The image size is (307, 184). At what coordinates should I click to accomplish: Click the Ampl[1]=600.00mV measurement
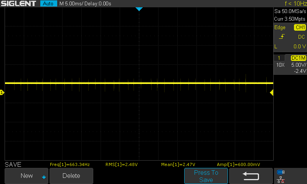click(x=238, y=164)
